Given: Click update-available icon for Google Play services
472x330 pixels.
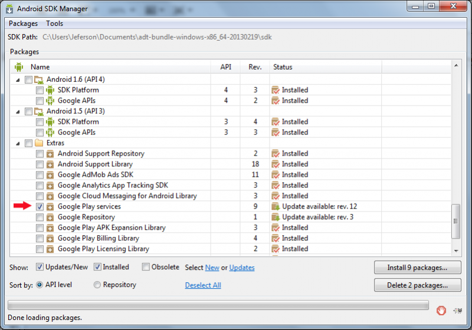Looking at the screenshot, I should (x=276, y=206).
